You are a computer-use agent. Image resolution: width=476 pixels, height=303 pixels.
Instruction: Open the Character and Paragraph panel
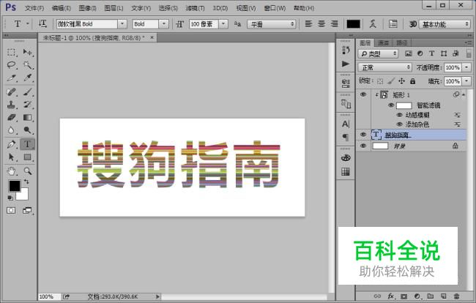pos(393,23)
